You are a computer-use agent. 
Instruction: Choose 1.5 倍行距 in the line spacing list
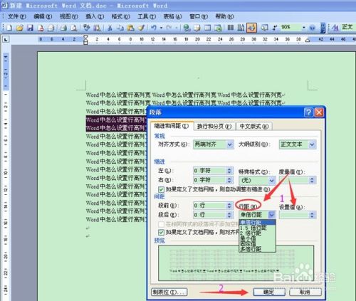point(257,228)
